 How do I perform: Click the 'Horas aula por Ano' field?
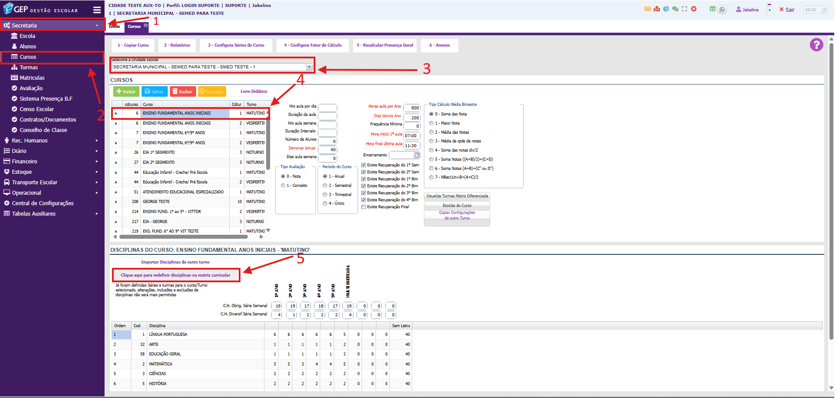(x=411, y=108)
